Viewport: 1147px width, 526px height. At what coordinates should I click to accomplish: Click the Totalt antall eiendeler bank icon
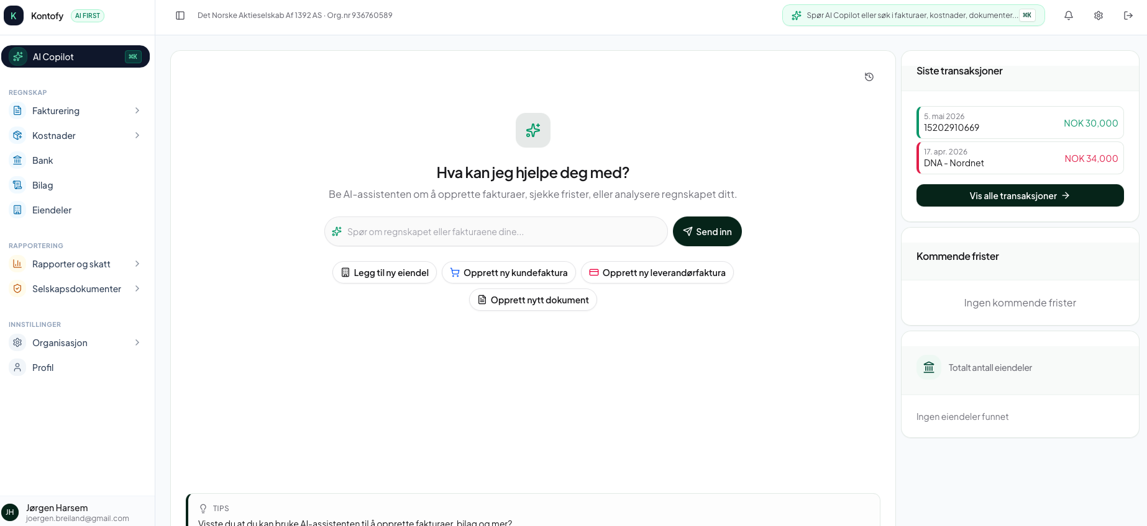929,367
